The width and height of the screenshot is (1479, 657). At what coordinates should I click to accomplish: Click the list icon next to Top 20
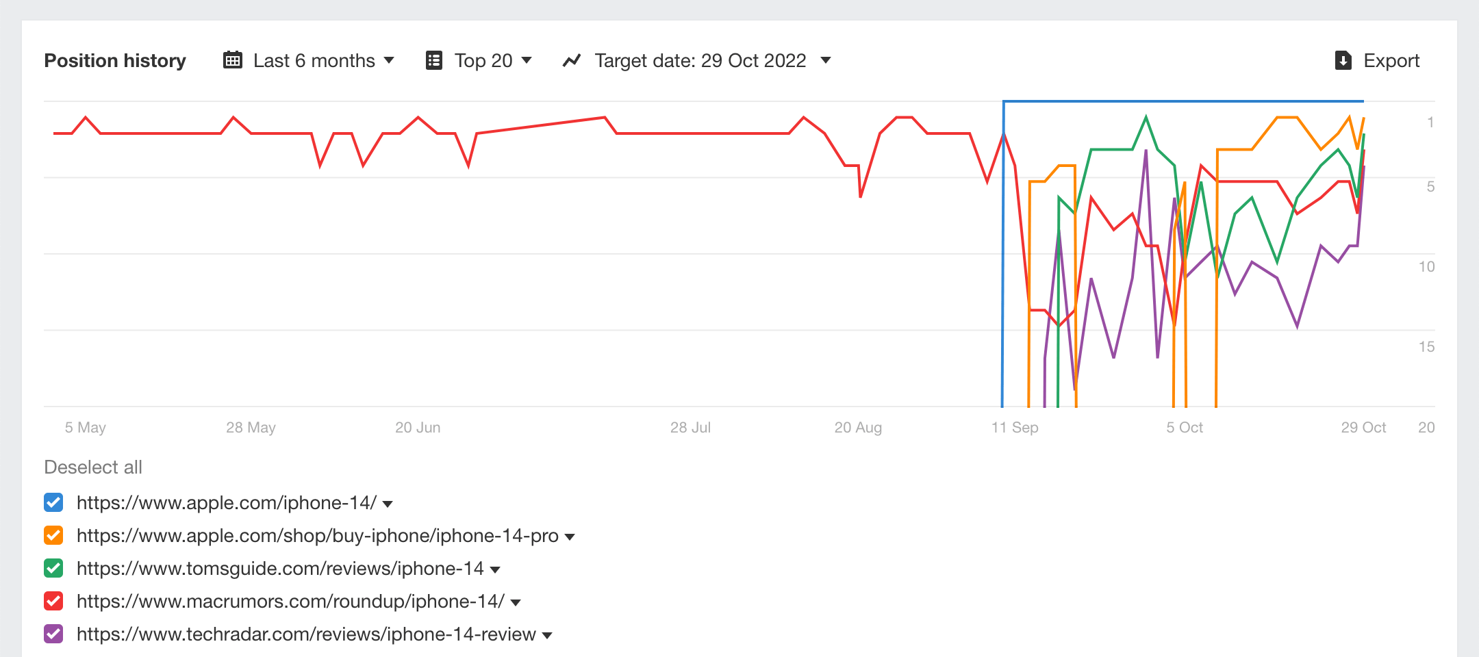pos(434,60)
